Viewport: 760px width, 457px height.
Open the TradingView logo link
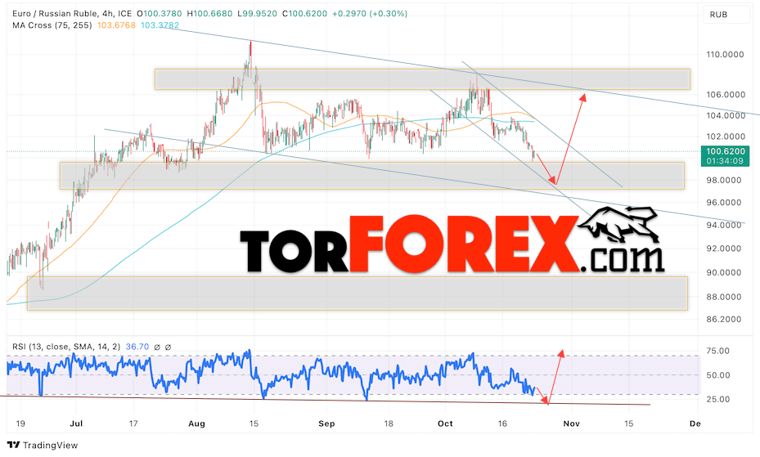click(x=43, y=445)
